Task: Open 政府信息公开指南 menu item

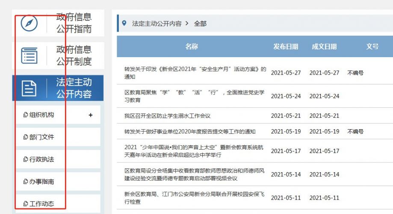Action: (x=58, y=23)
